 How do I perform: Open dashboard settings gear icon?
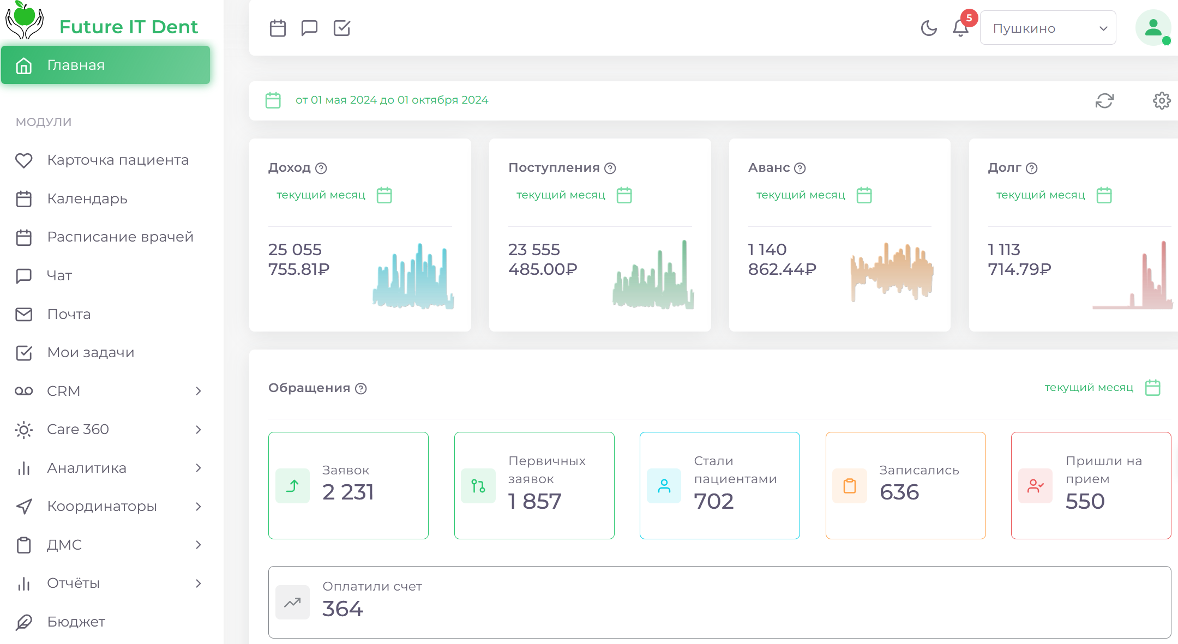1162,101
